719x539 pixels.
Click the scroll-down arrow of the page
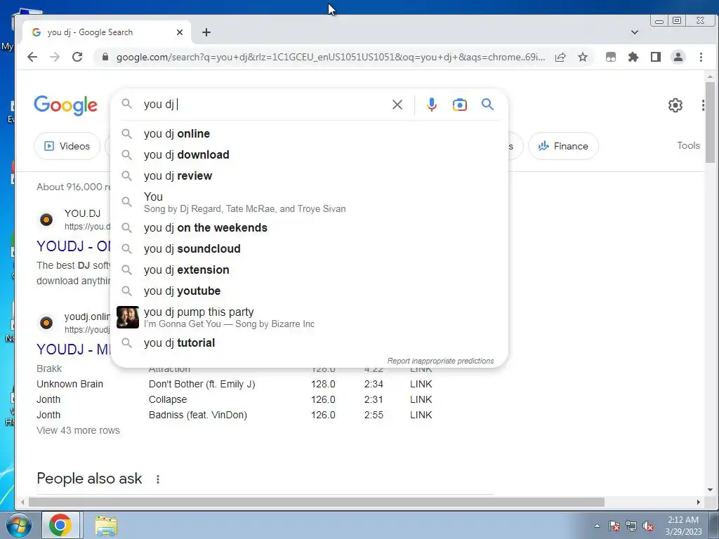tap(710, 489)
